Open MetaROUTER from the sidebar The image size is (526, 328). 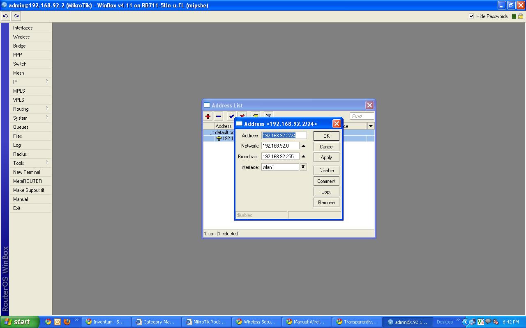click(31, 181)
